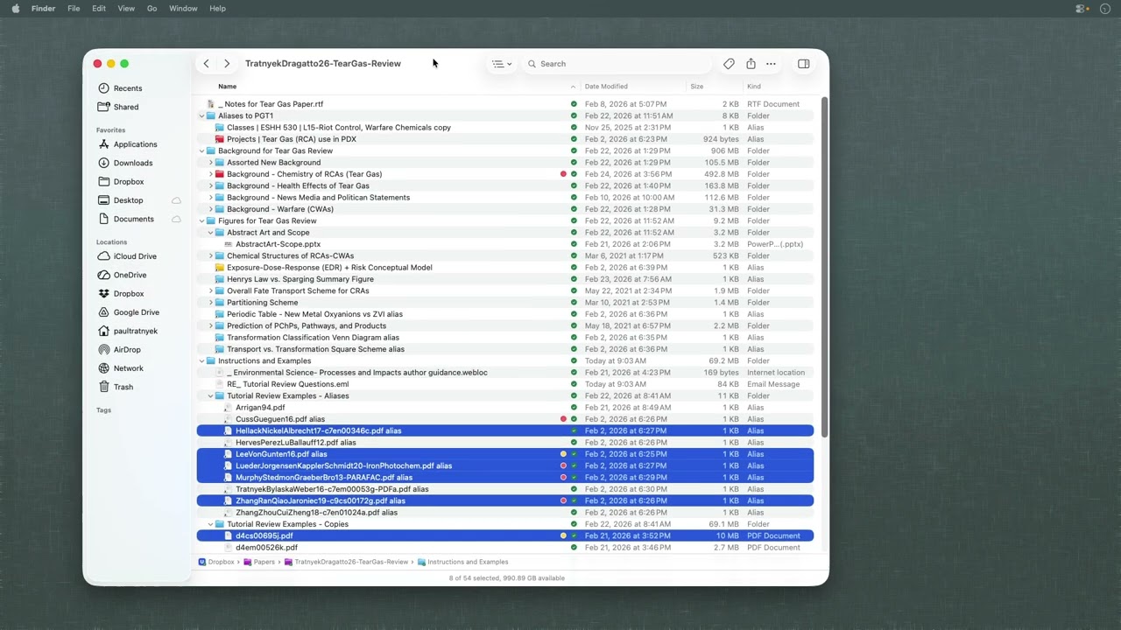The height and width of the screenshot is (630, 1121).
Task: Select the AbstractArt-Scope.pptx file
Action: [505, 244]
